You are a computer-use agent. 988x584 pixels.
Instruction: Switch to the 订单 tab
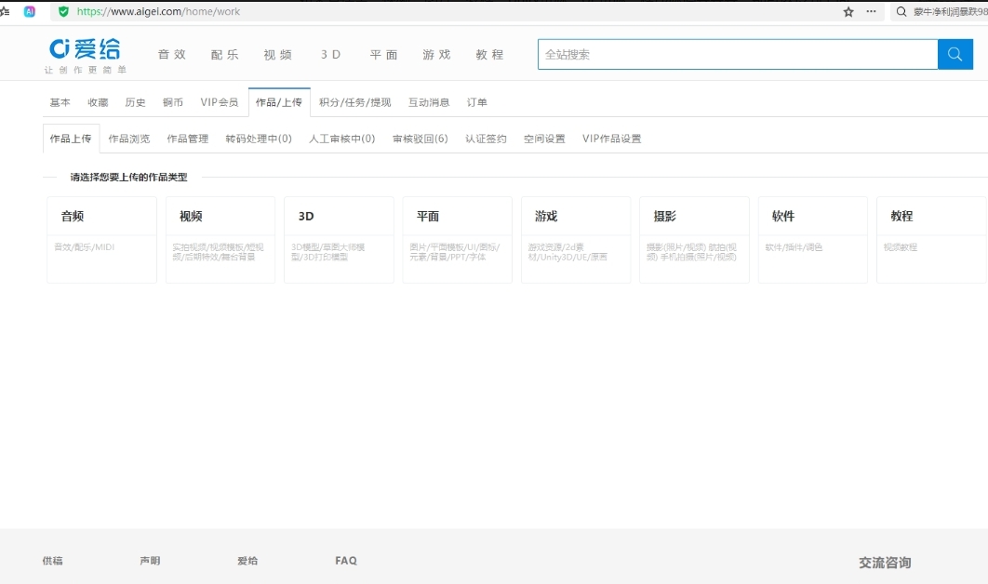477,102
